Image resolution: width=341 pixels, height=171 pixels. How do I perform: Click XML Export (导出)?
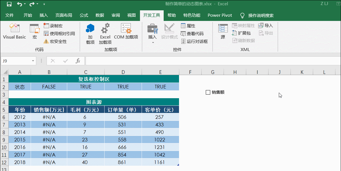pyautogui.click(x=266, y=33)
